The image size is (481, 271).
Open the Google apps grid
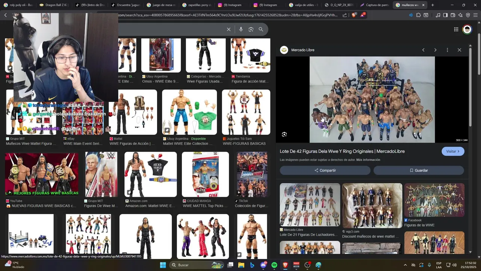456,29
